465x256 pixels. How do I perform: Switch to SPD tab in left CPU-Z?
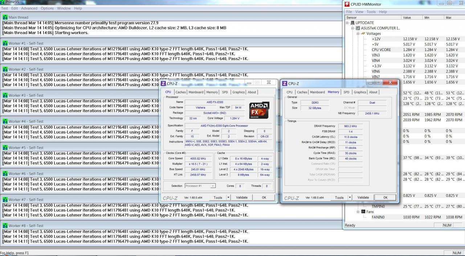coord(225,92)
